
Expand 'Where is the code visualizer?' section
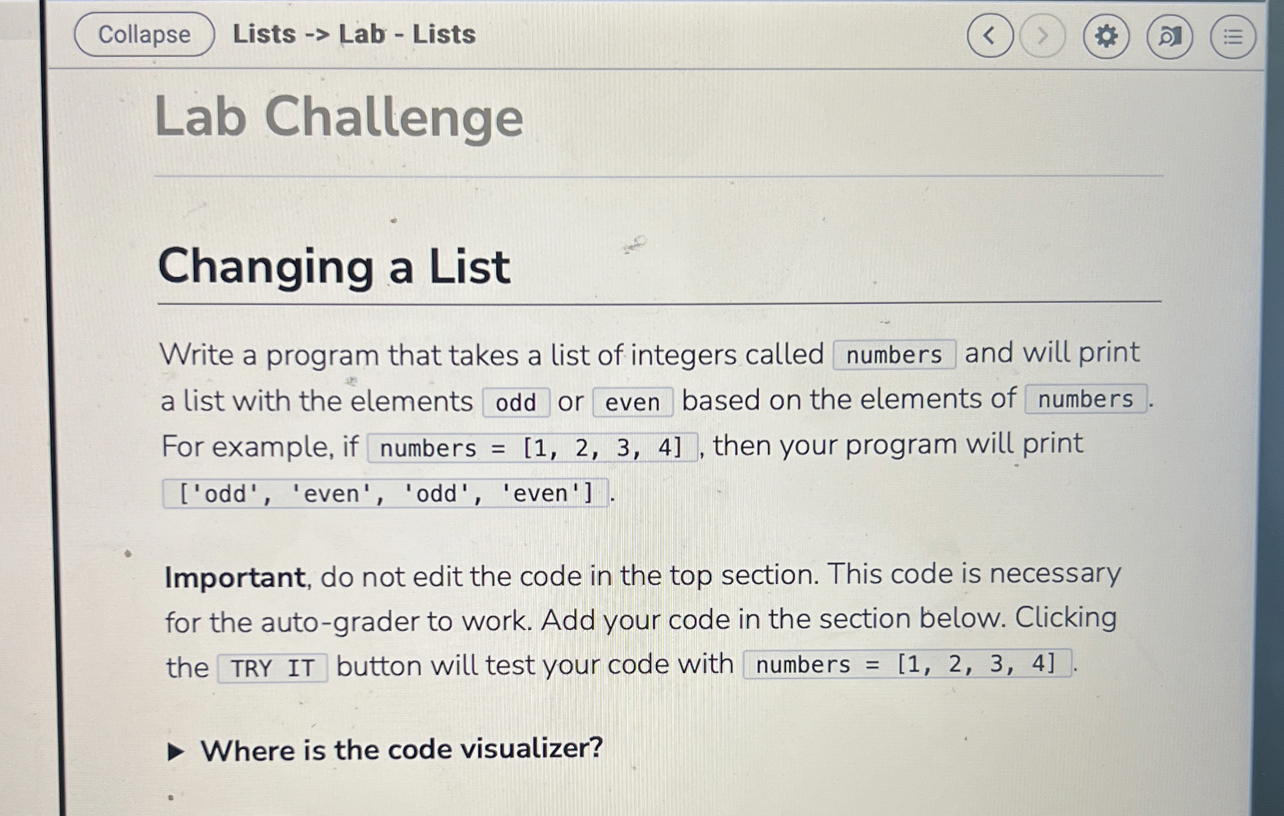[x=401, y=751]
